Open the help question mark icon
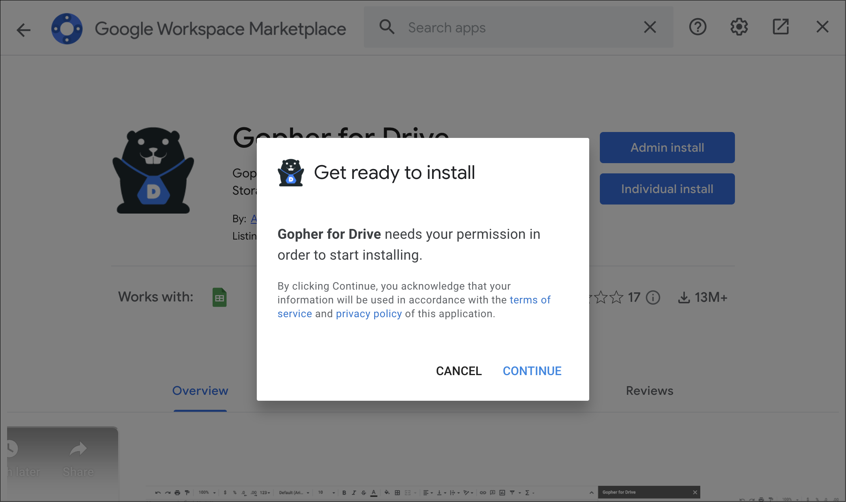Screen dimensions: 846x502 click(697, 27)
